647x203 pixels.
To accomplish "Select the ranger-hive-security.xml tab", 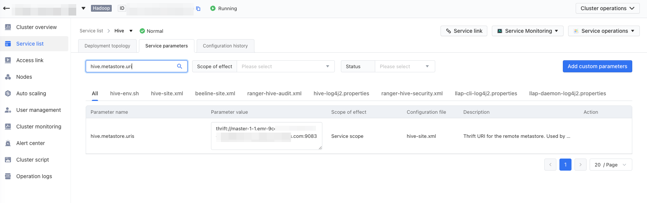I will pyautogui.click(x=412, y=93).
